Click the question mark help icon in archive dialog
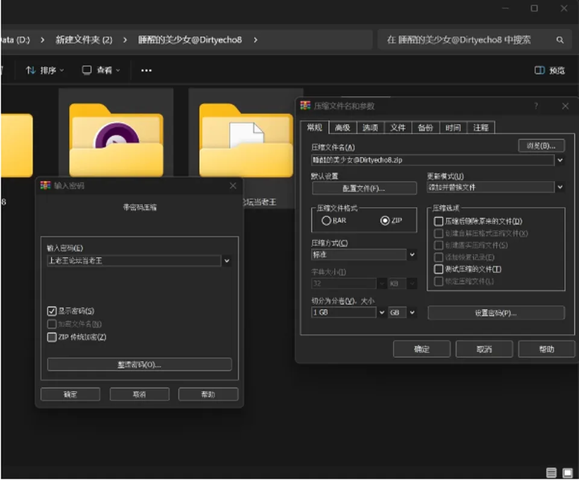The height and width of the screenshot is (480, 579). pyautogui.click(x=536, y=106)
